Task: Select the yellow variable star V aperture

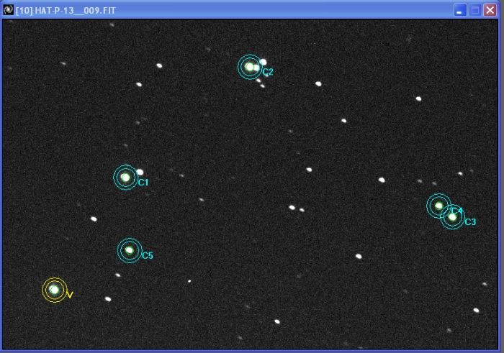Action: (54, 290)
